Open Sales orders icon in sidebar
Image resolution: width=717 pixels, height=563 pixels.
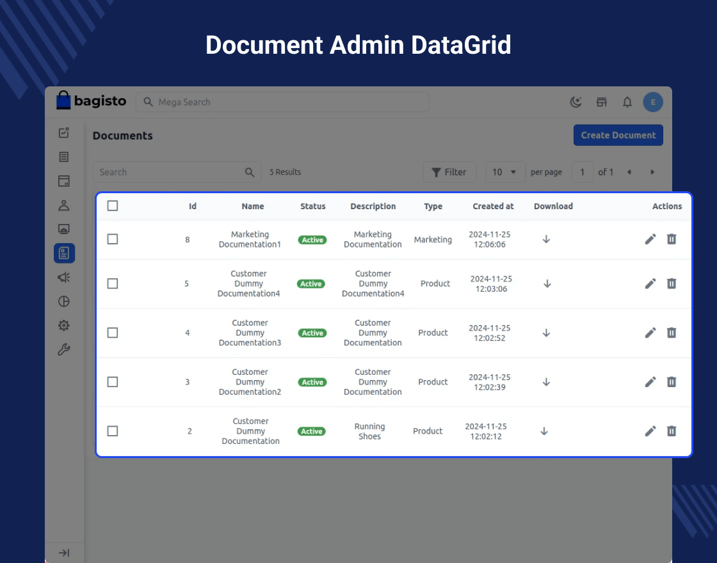coord(64,157)
